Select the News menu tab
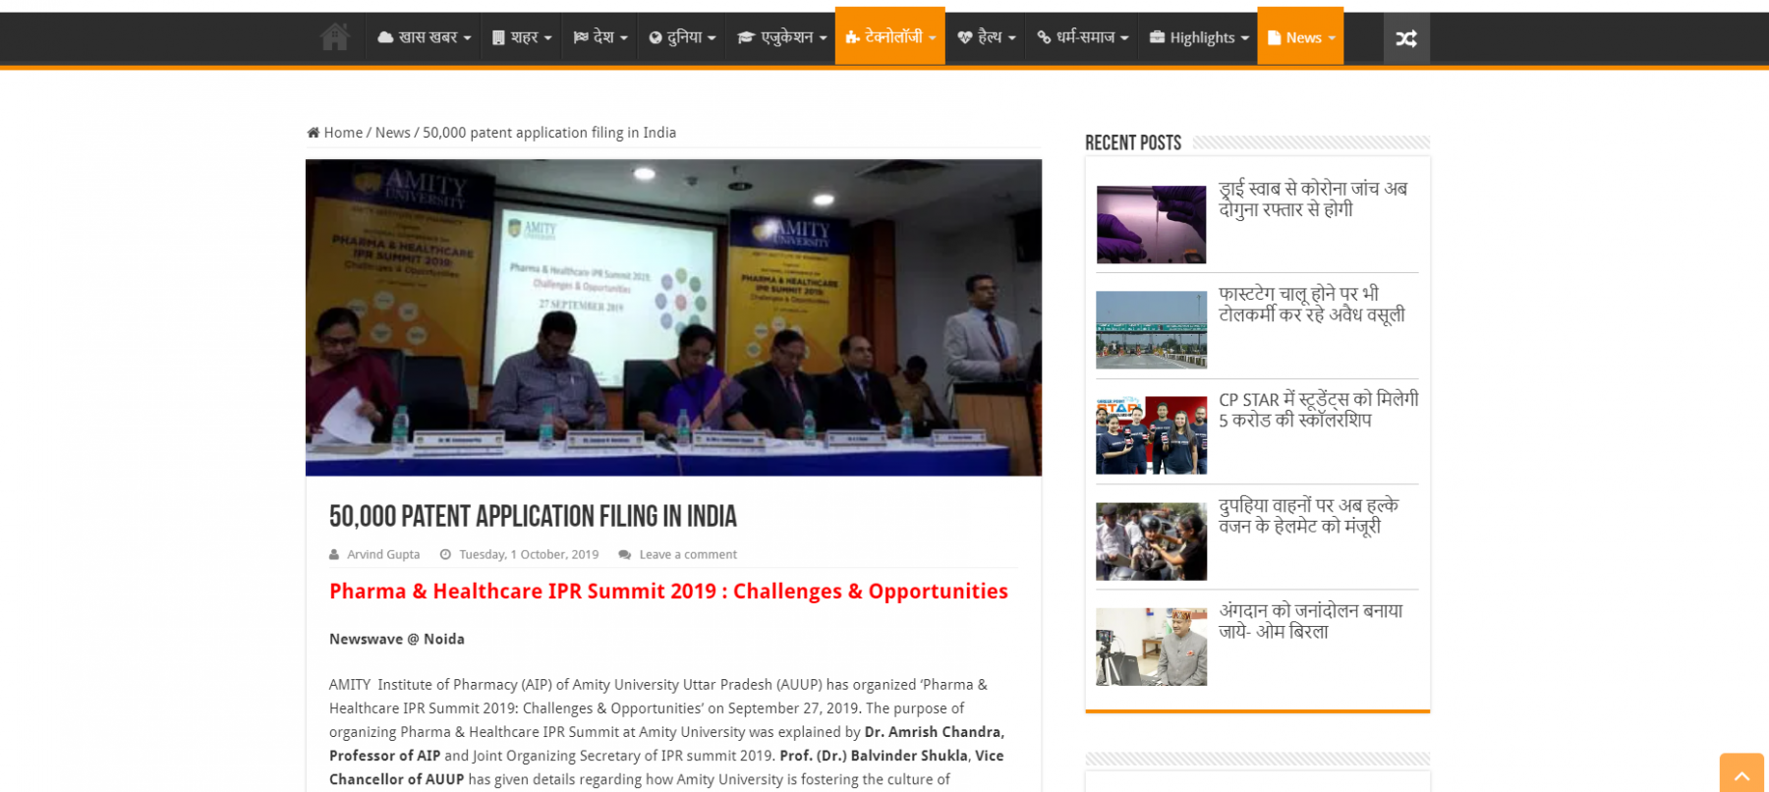Screen dimensions: 1769x792 point(1300,37)
